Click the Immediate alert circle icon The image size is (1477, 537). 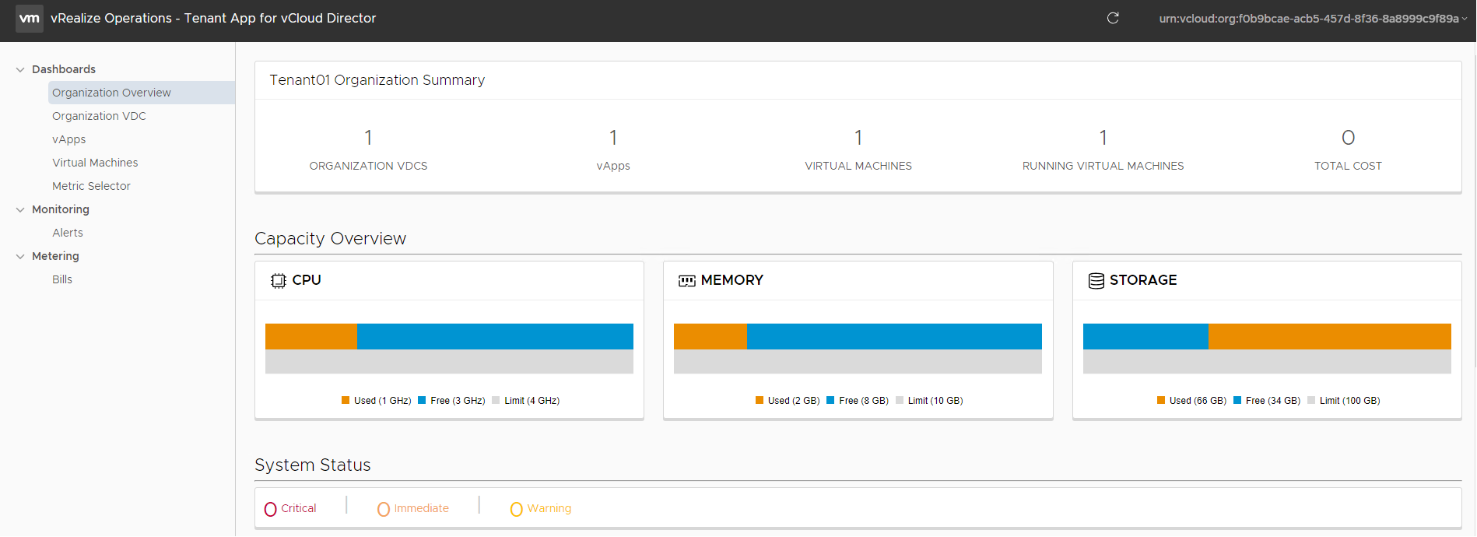pos(384,509)
